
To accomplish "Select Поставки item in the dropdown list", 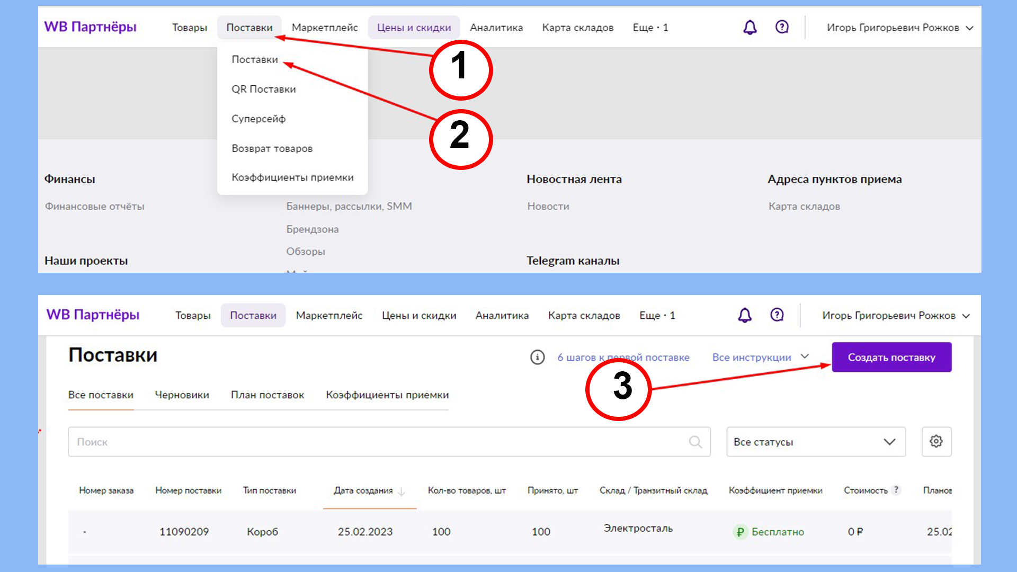I will pyautogui.click(x=255, y=59).
